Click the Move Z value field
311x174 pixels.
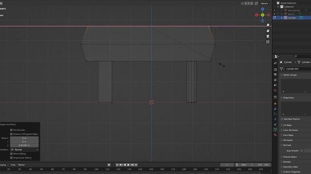(24, 145)
